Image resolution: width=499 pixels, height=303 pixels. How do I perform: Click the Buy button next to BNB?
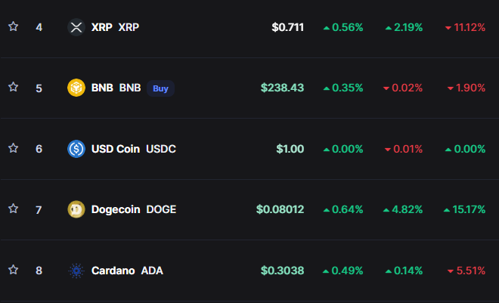[x=160, y=88]
